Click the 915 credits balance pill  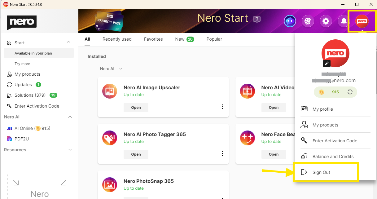click(x=335, y=92)
